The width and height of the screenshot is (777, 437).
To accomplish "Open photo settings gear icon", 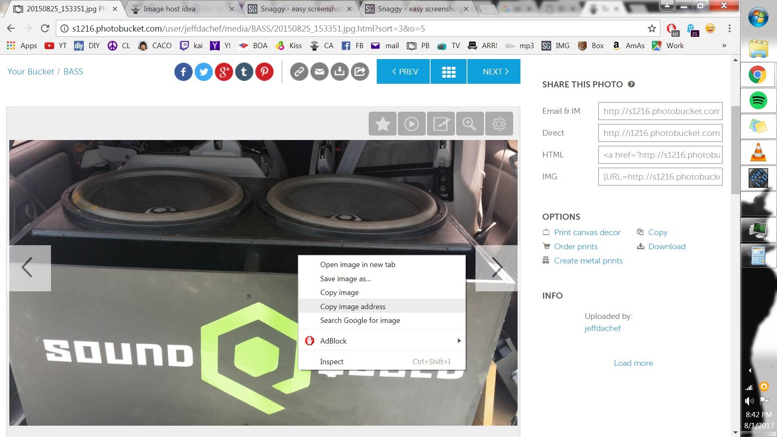I will 499,123.
